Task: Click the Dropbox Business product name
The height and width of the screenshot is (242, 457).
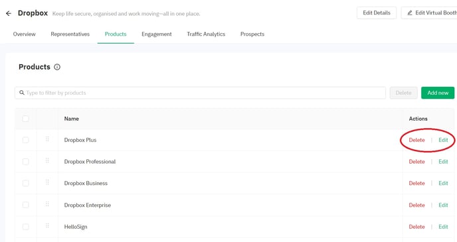Action: (x=86, y=183)
